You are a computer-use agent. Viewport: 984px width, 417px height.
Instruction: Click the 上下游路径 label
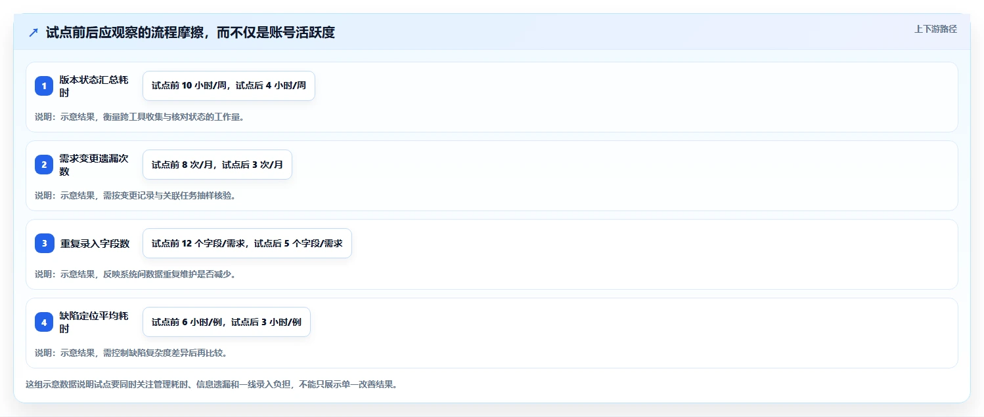tap(935, 29)
